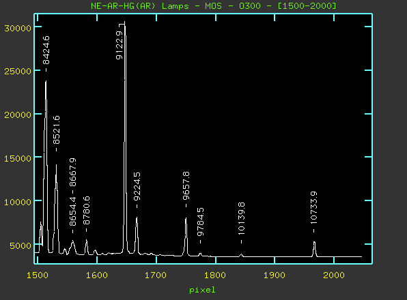Click the 9784.5 line label
407x300 pixels.
pos(200,222)
